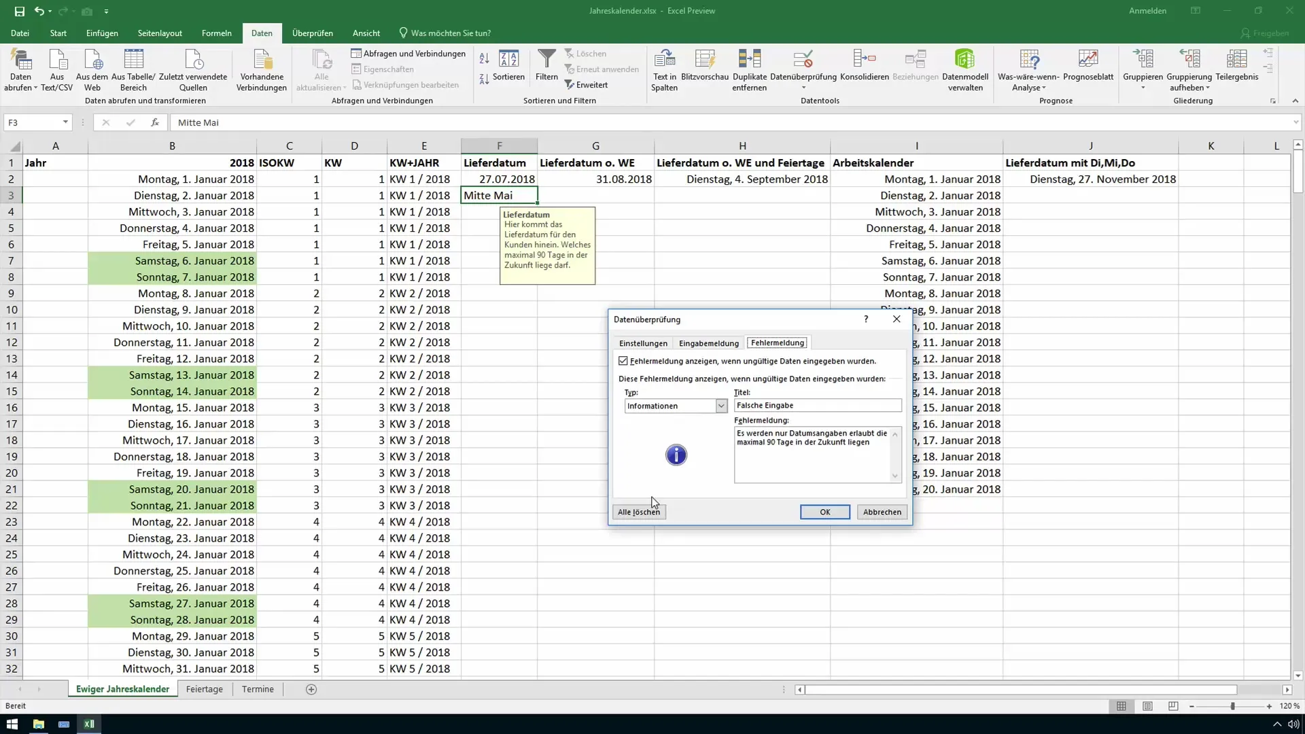Screen dimensions: 1305x734
Task: Expand the formula bar
Action: click(x=1296, y=122)
